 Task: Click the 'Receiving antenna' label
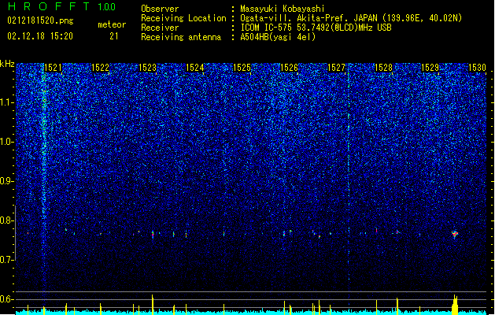click(x=181, y=37)
